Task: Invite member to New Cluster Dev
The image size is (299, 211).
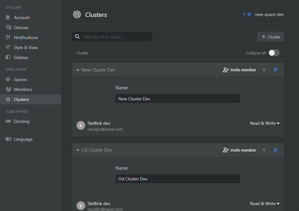Action: tap(239, 70)
